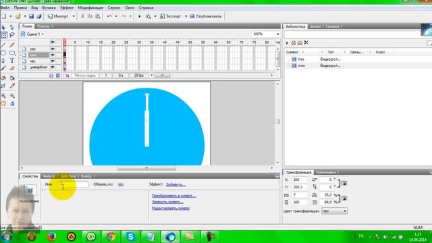
Task: Click the stage horizontal scrollbar thumb
Action: [146, 168]
